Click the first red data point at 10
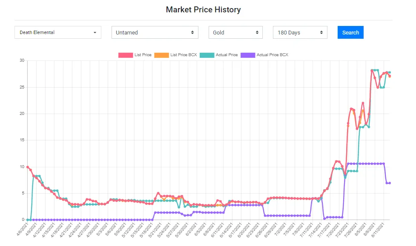 pos(28,167)
